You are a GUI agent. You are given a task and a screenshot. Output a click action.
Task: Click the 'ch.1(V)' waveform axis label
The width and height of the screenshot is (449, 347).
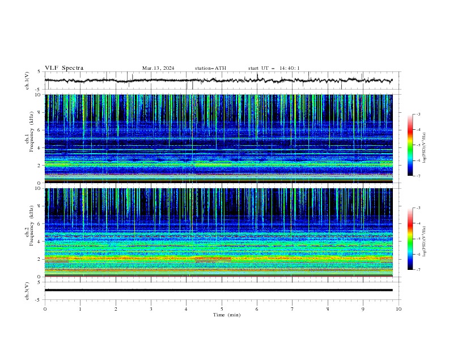coord(27,81)
